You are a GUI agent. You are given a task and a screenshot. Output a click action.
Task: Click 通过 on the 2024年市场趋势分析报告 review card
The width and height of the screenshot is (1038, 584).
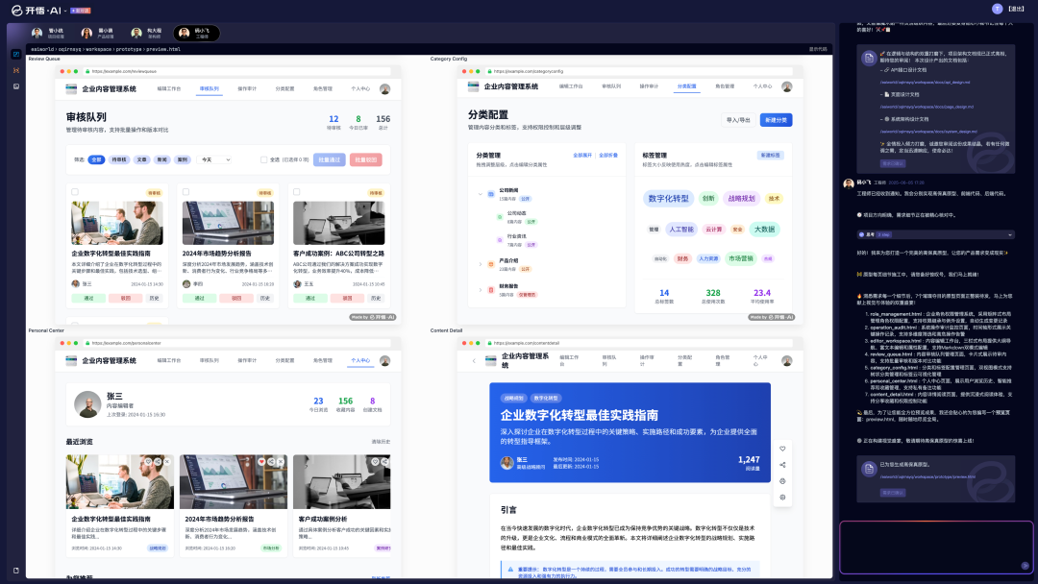pyautogui.click(x=199, y=299)
